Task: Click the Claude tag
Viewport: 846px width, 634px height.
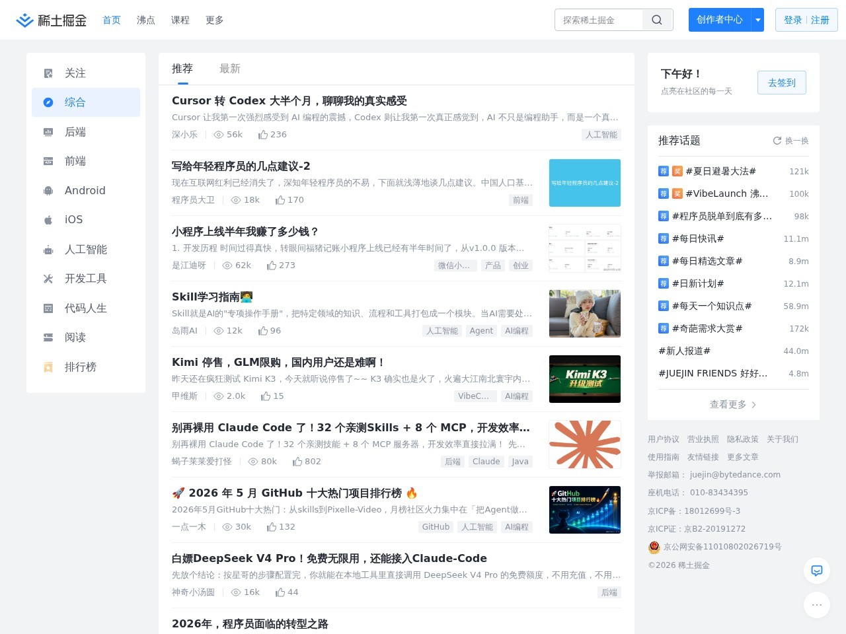Action: point(486,462)
